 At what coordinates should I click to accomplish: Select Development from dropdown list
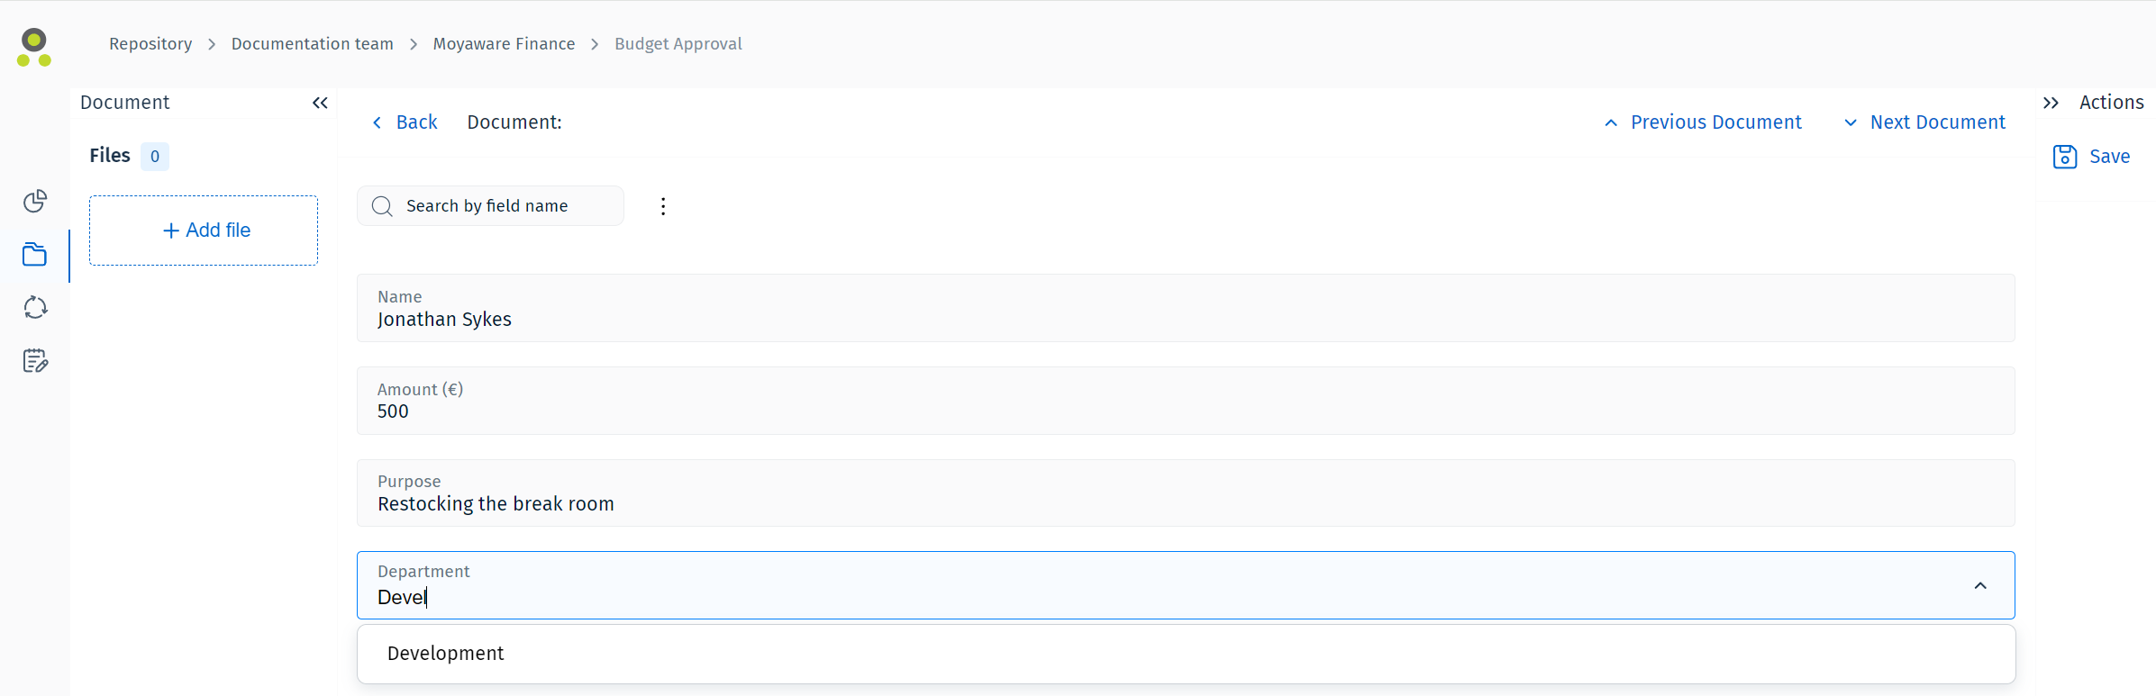(446, 654)
